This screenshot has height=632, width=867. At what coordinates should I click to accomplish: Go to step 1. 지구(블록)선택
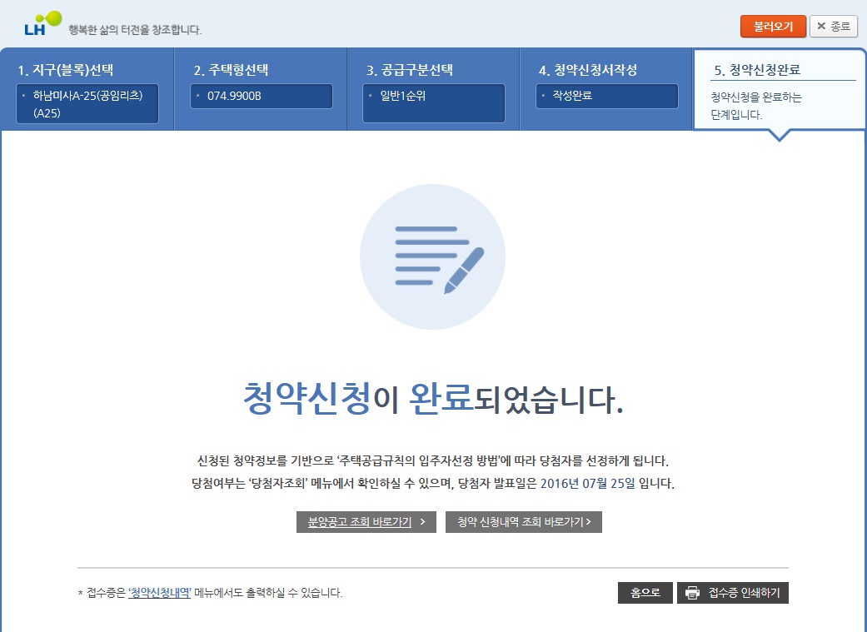pyautogui.click(x=65, y=70)
